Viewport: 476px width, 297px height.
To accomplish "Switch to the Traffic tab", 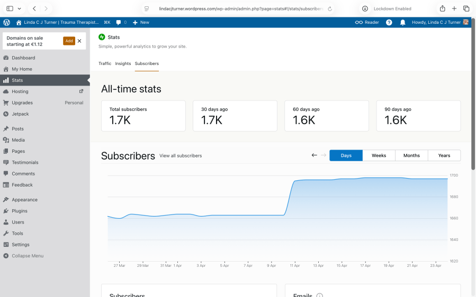I will tap(105, 63).
